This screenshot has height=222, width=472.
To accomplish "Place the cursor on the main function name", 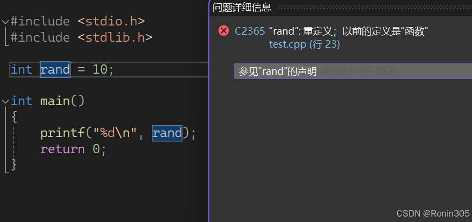I will (x=55, y=101).
